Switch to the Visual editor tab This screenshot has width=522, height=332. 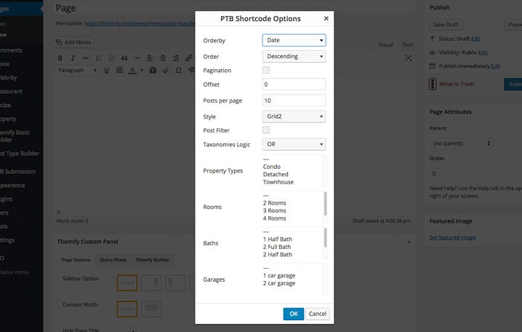click(385, 44)
